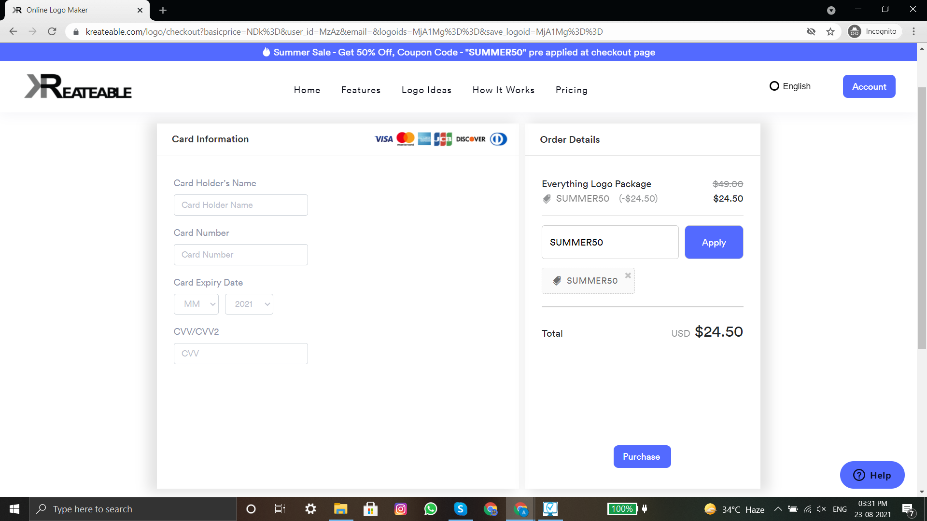
Task: Open the Help chat widget
Action: click(x=872, y=475)
